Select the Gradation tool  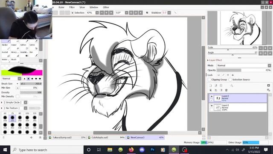click(24, 54)
